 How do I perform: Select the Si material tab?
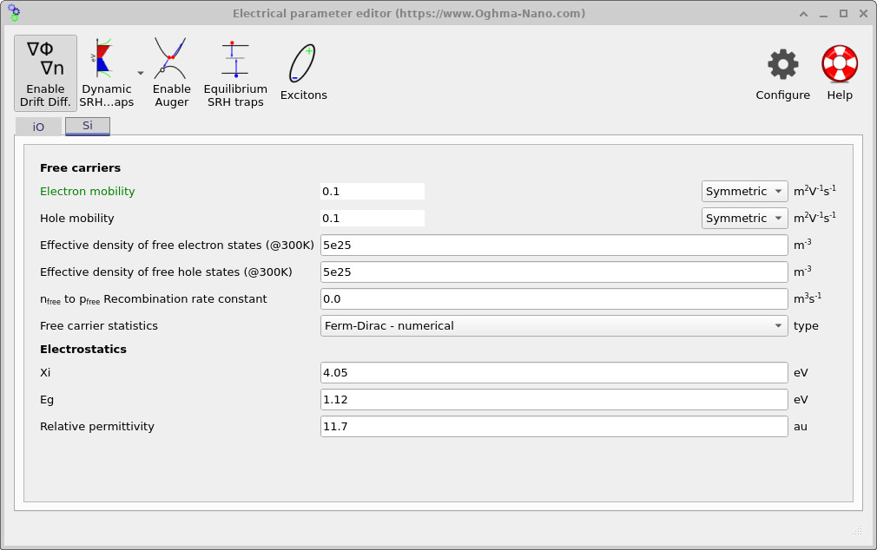click(x=87, y=126)
